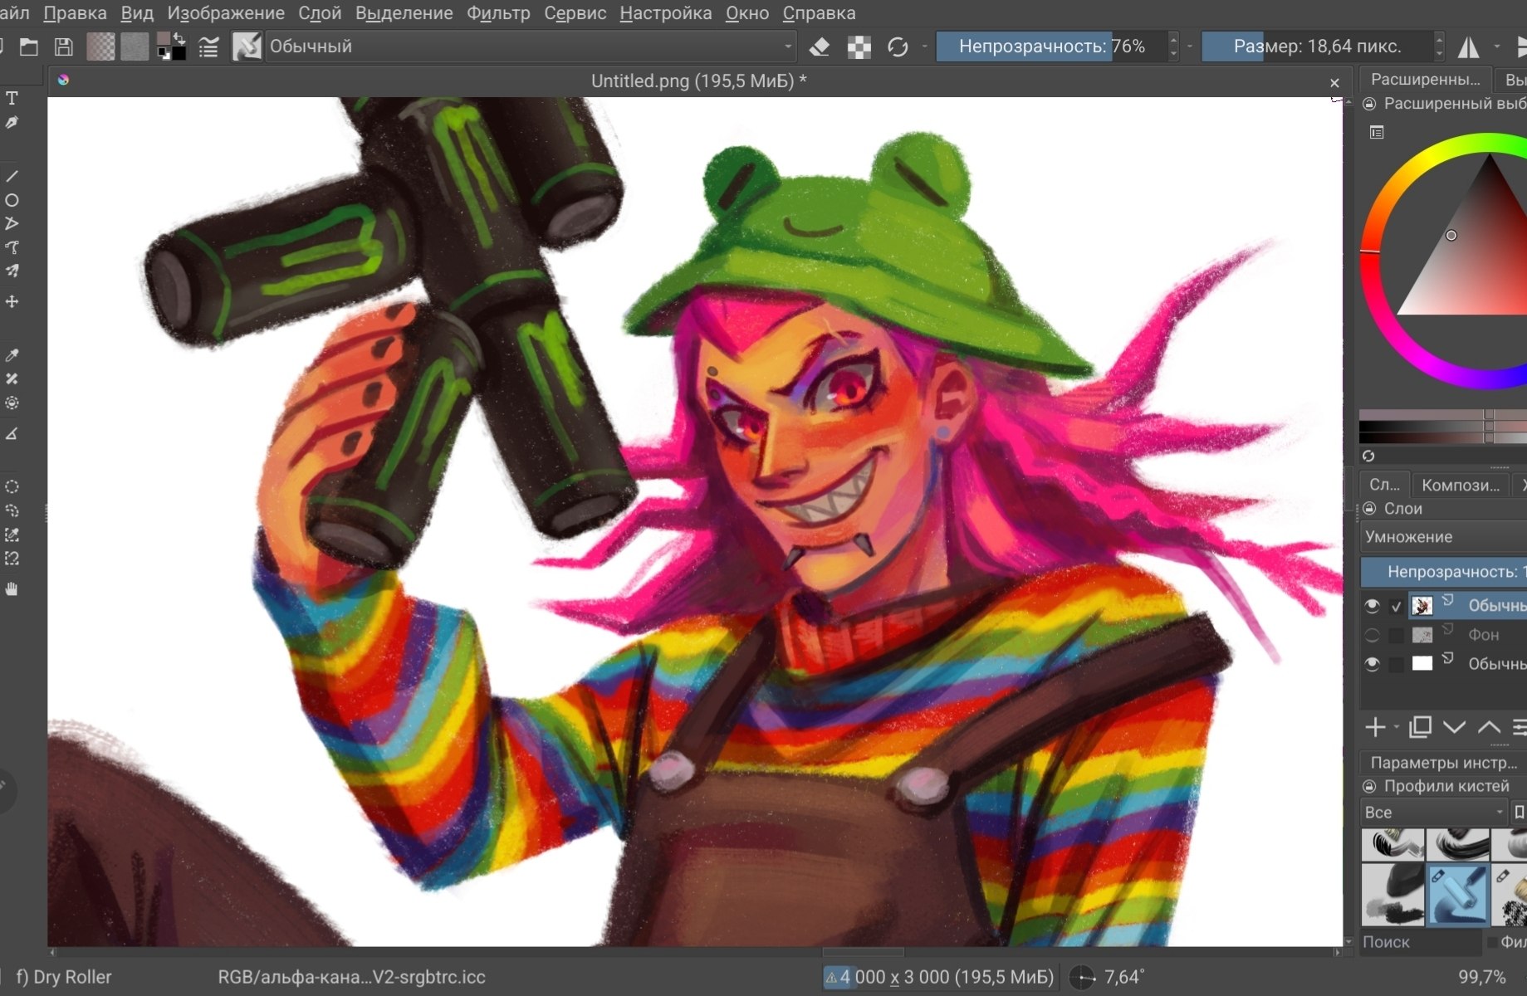
Task: Select the Polyline tool
Action: (x=12, y=223)
